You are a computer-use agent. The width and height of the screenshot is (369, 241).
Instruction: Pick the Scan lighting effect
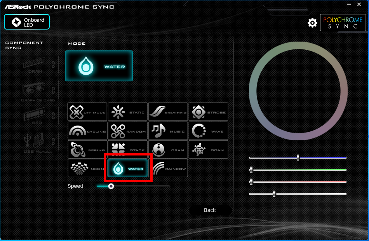coord(209,150)
